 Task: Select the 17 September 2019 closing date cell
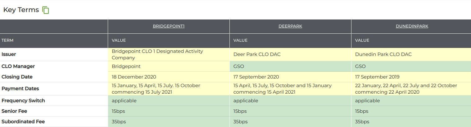[411, 77]
